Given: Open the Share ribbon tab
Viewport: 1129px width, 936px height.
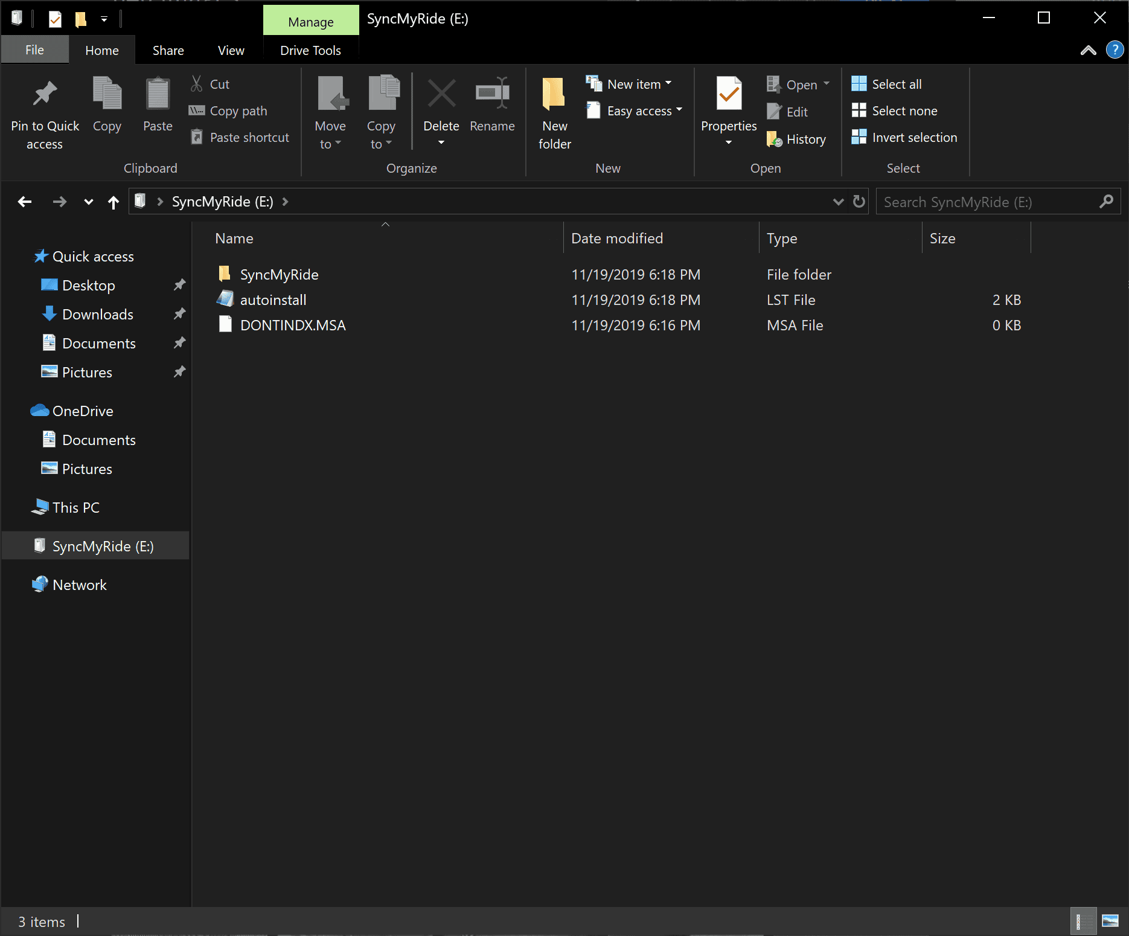Looking at the screenshot, I should coord(168,51).
